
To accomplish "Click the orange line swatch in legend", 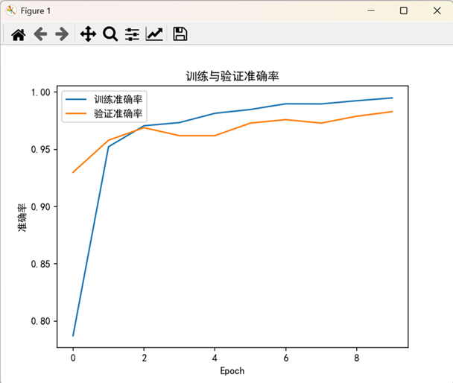I will pos(77,113).
